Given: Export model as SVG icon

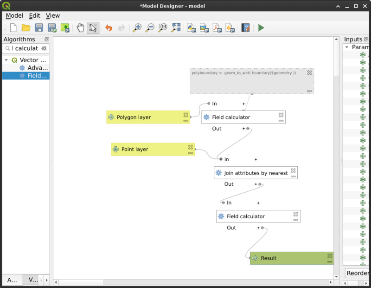Looking at the screenshot, I should click(x=230, y=28).
